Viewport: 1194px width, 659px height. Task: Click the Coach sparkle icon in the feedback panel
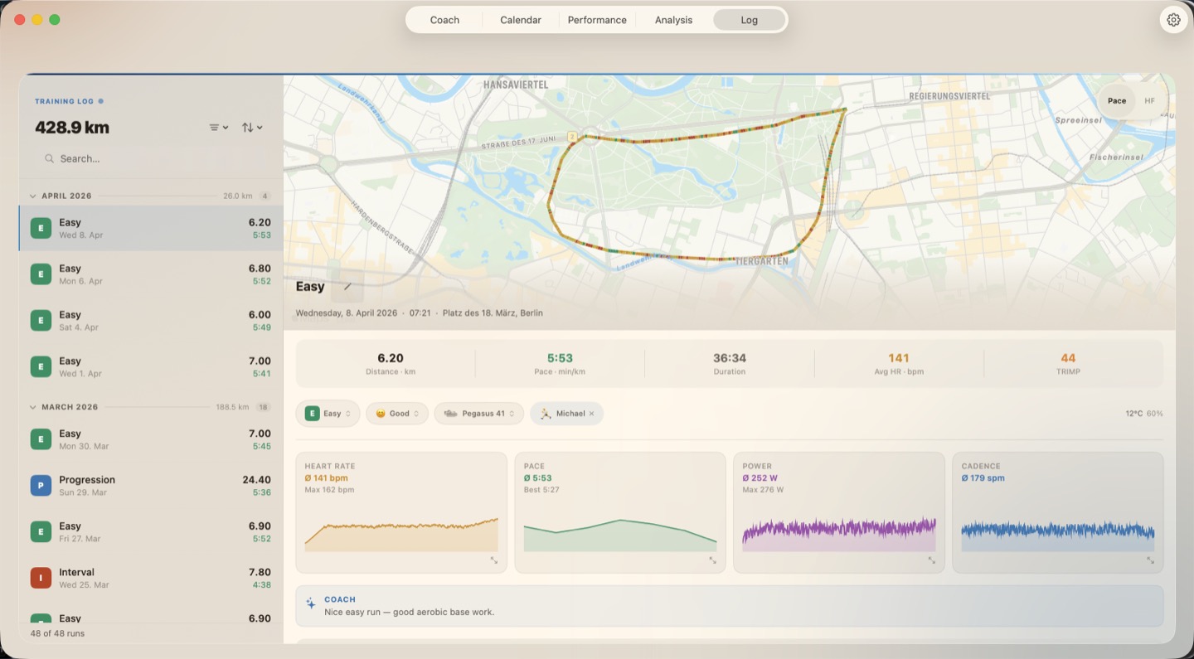click(x=311, y=603)
